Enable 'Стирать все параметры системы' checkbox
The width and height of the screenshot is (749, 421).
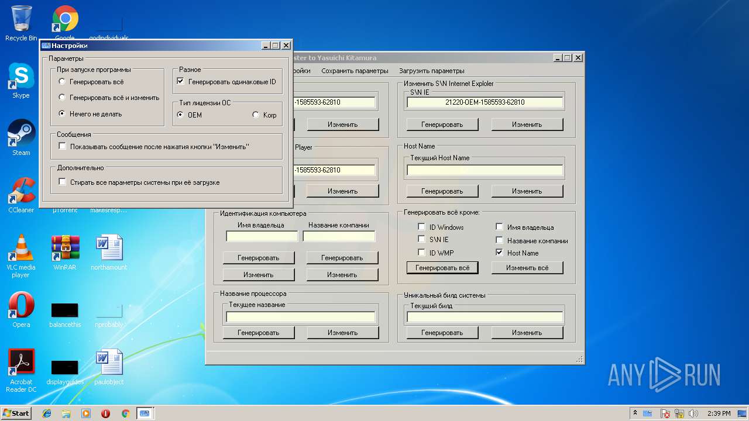[x=63, y=182]
